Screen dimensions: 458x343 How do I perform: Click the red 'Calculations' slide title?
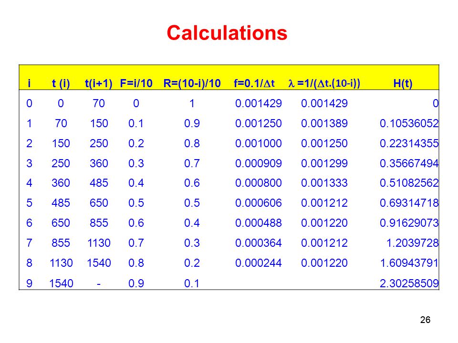227,33
